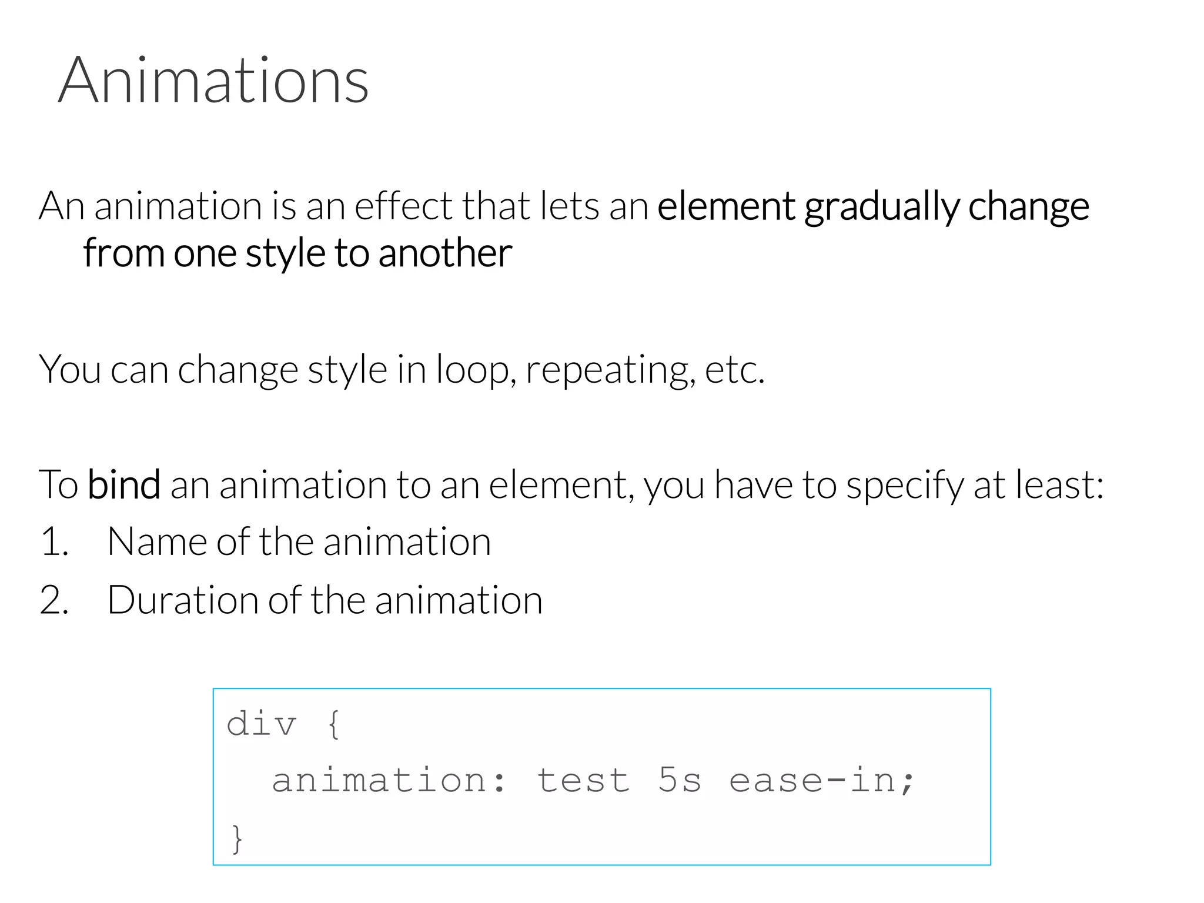The width and height of the screenshot is (1204, 903).
Task: Click the "5s" duration value in code
Action: 680,781
